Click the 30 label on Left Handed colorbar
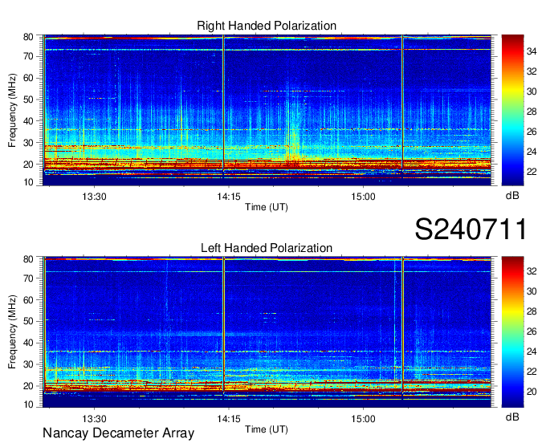 click(532, 291)
